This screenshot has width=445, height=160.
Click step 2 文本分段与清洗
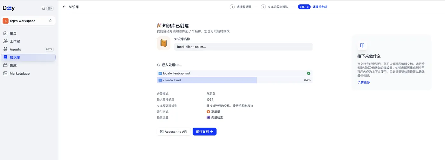pos(275,7)
